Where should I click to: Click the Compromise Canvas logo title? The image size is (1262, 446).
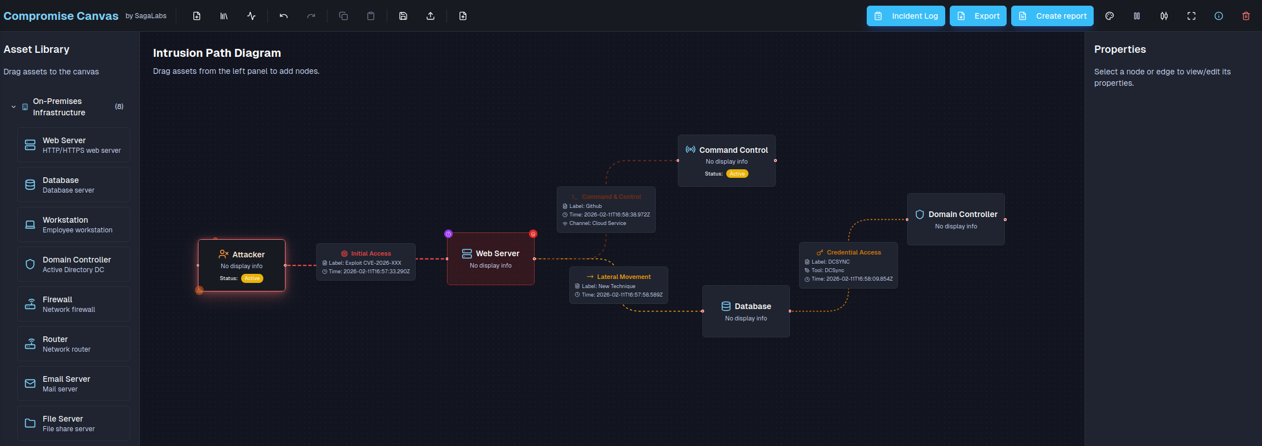61,16
